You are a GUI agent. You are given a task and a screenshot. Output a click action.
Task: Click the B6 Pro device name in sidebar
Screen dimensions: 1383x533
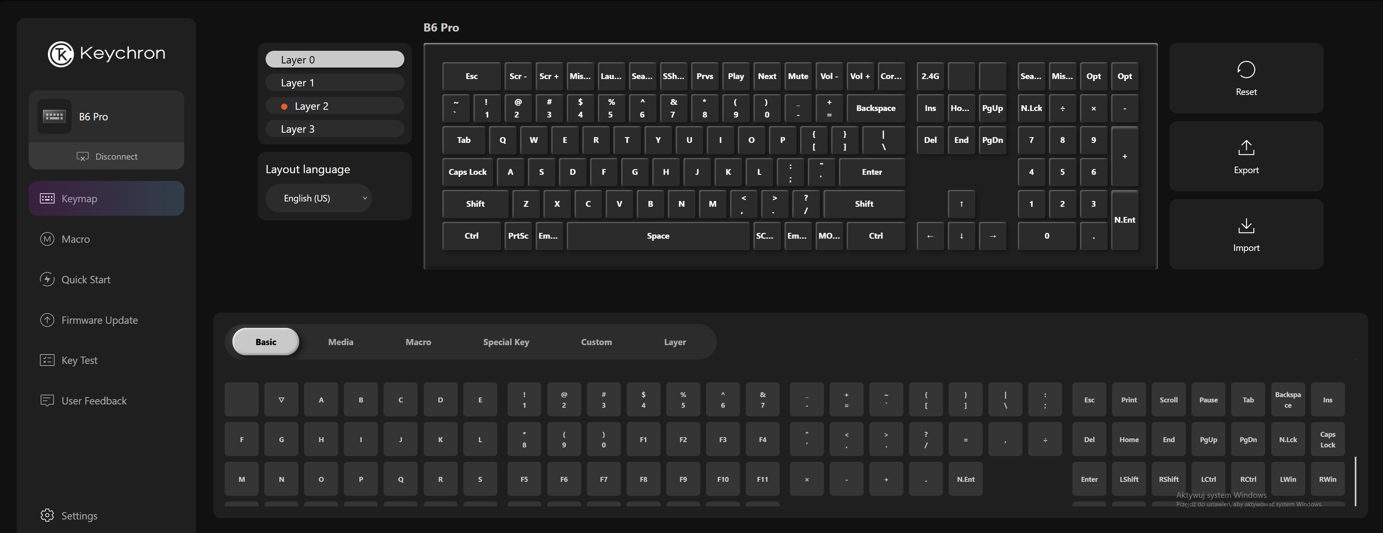click(x=93, y=117)
